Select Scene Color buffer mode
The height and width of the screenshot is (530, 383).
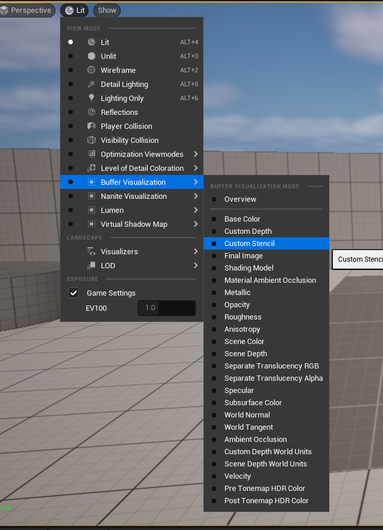point(266,342)
